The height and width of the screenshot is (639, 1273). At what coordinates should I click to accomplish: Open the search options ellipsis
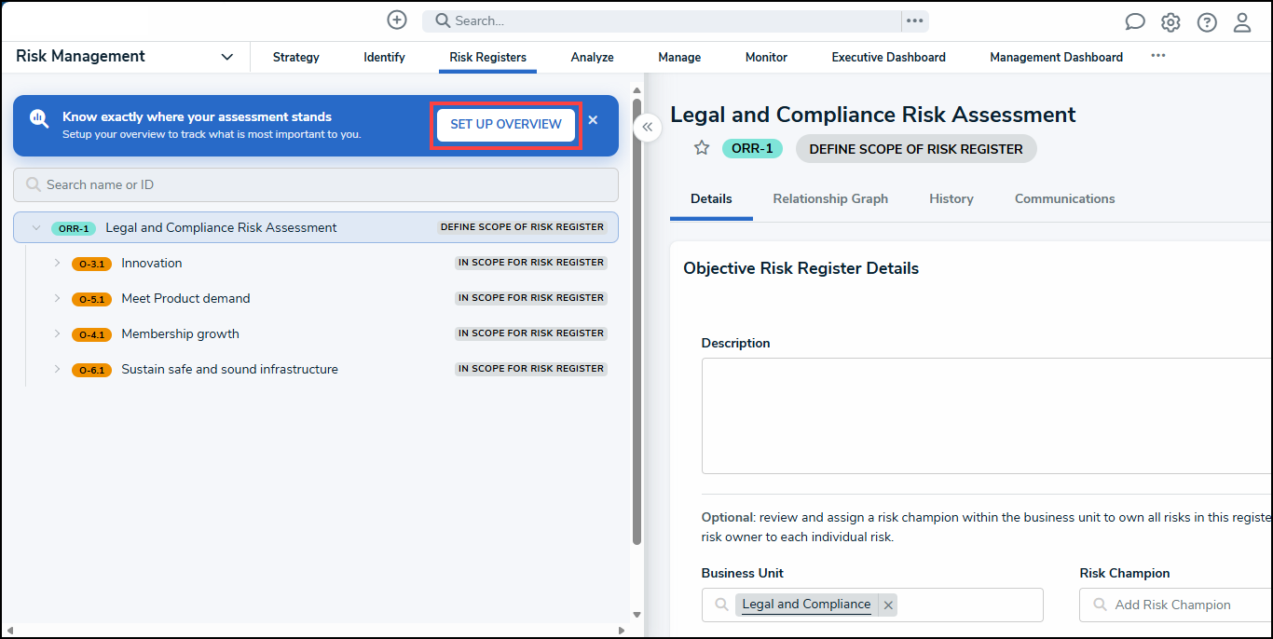(x=914, y=20)
